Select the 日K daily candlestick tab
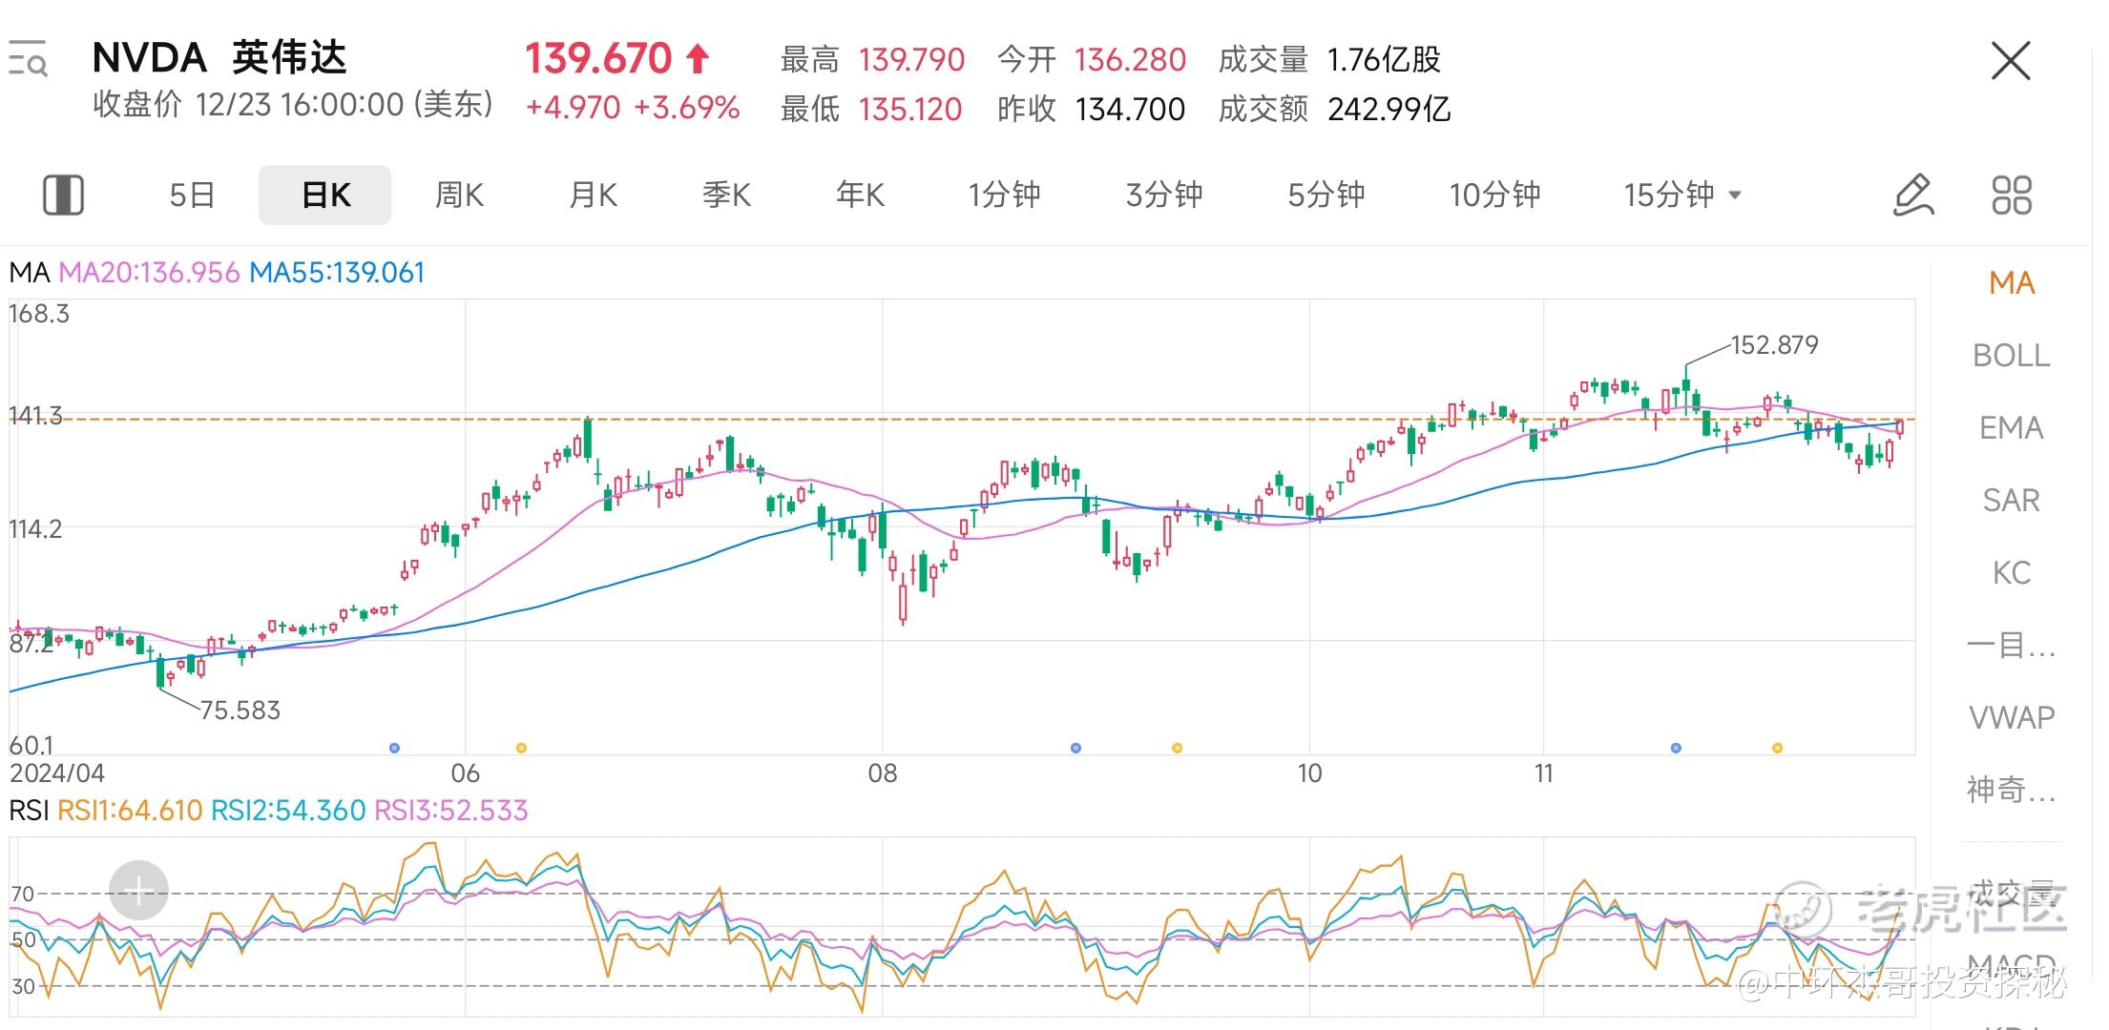 pyautogui.click(x=325, y=195)
